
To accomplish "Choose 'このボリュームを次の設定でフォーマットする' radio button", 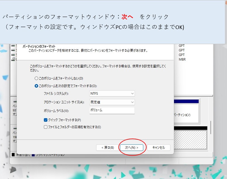I will [36, 86].
